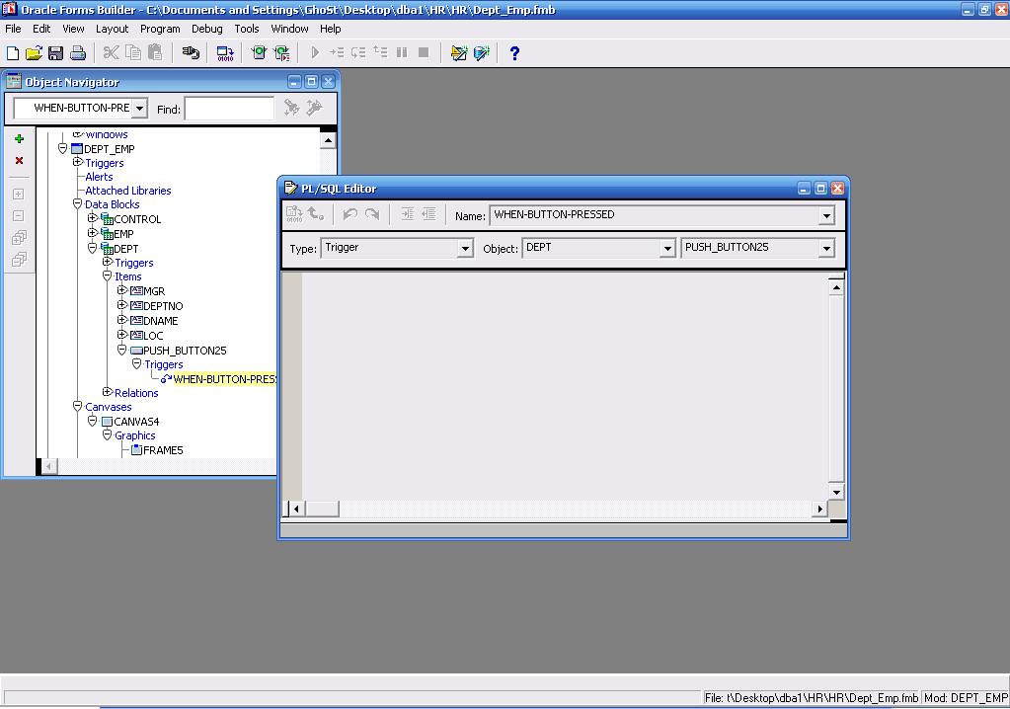Click the Find input field in Object Navigator

click(229, 109)
